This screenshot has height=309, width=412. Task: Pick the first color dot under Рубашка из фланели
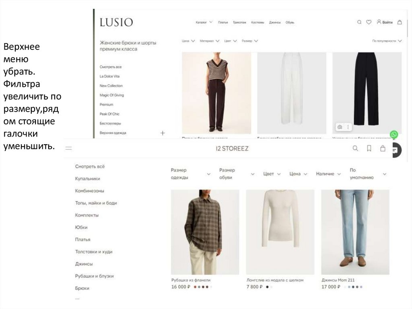[x=195, y=287]
